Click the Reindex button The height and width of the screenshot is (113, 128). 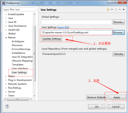pos(119,54)
